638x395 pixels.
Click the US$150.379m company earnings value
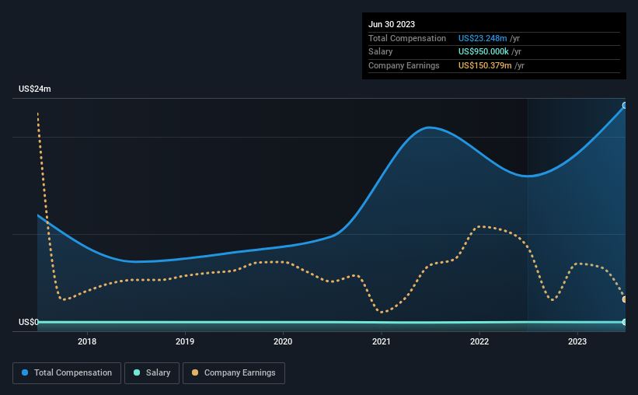tap(485, 65)
